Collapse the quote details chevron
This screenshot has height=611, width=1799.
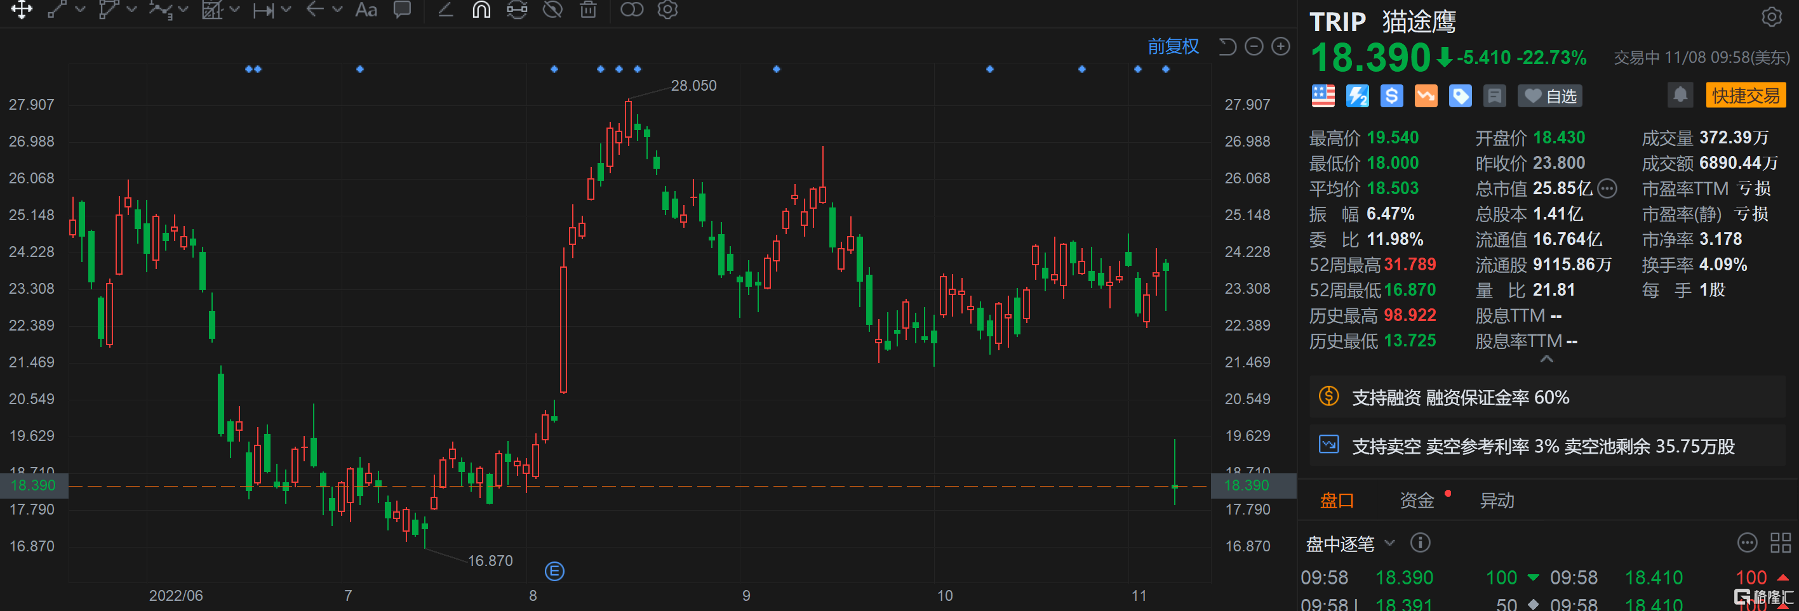[1547, 360]
